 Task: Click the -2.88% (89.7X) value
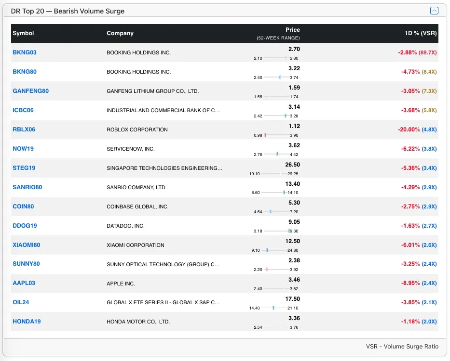[x=417, y=52]
